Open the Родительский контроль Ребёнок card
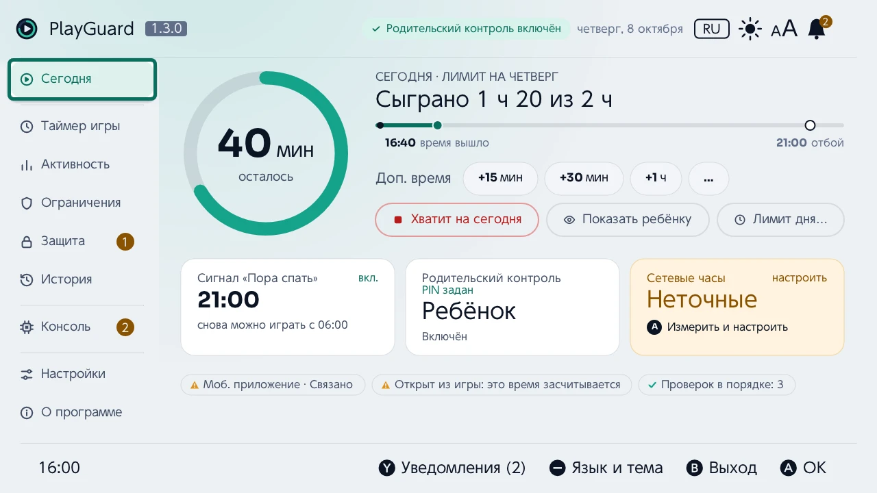The width and height of the screenshot is (877, 493). pos(512,307)
